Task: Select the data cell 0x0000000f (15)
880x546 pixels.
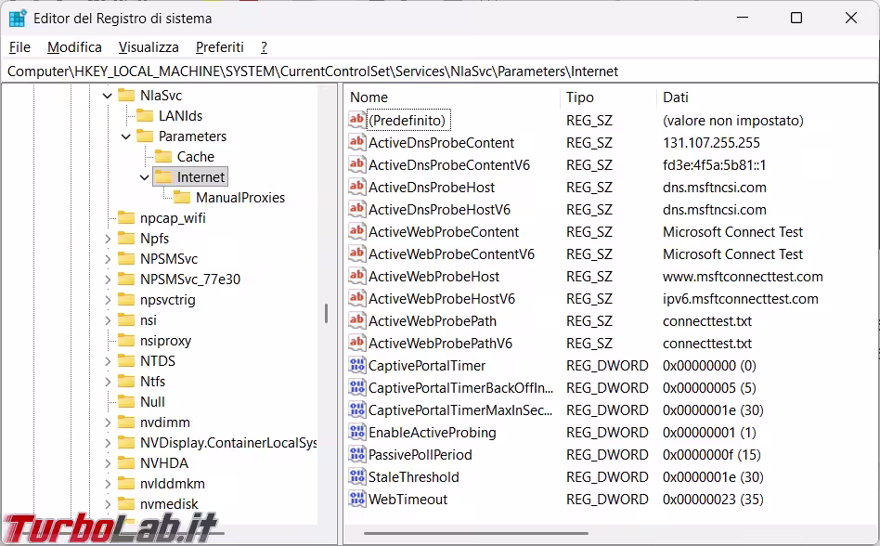Action: coord(712,454)
